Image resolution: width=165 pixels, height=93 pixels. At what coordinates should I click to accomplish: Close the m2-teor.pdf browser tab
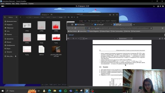(x=111, y=25)
